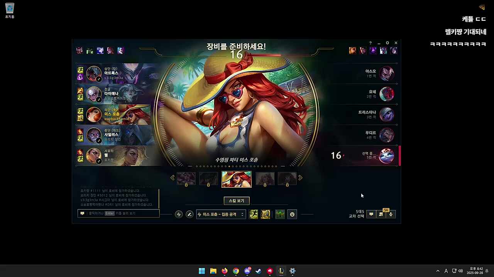Click the help question mark icon
494x277 pixels.
click(370, 43)
